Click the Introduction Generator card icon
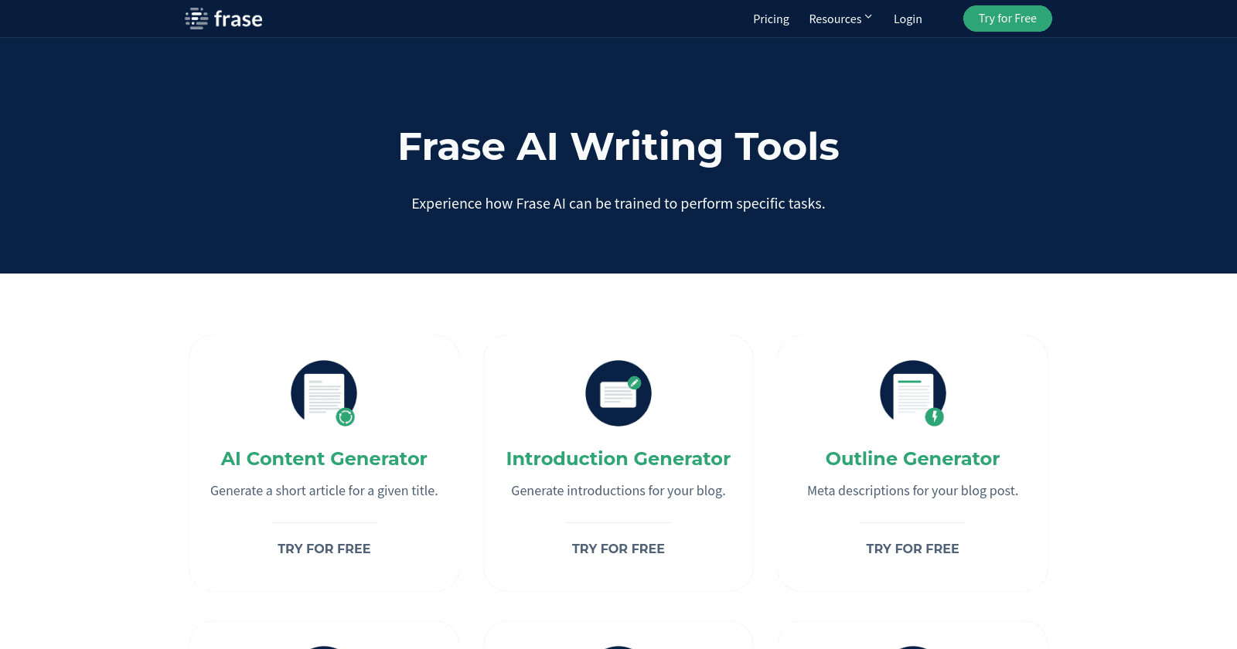Screen dimensions: 1237x649 tap(618, 393)
